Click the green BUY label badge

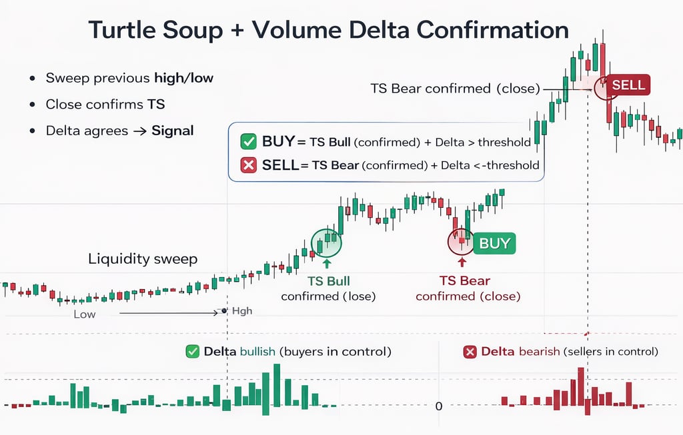coord(494,243)
